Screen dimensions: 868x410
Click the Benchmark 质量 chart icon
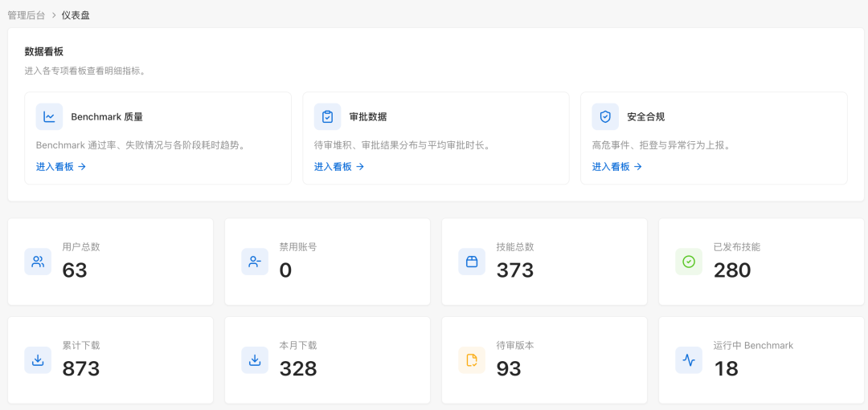49,116
